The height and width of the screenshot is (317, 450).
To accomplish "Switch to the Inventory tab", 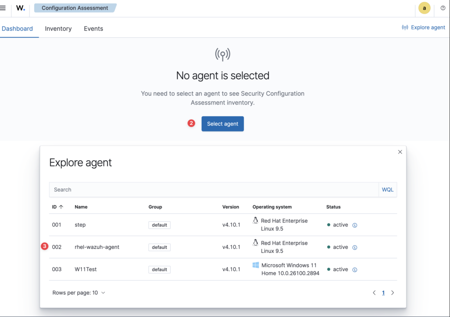I will (58, 29).
